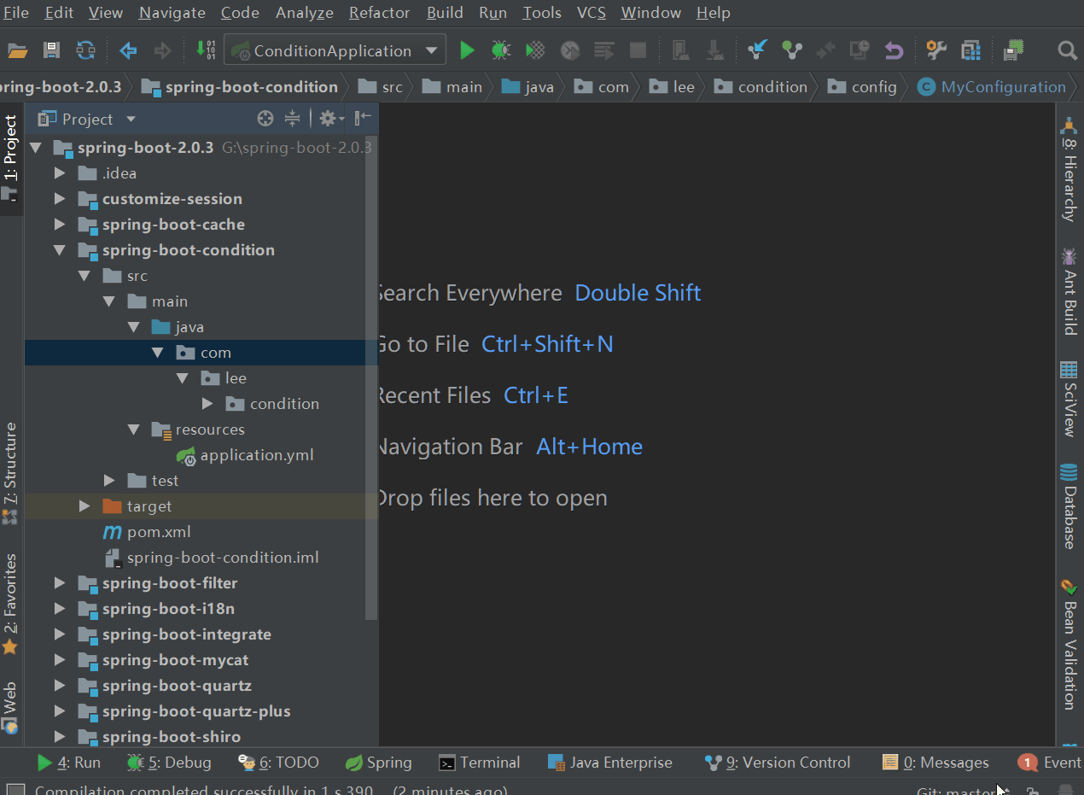Collapse the spring-boot-condition module
Screen dimensions: 1084x795
coord(60,250)
